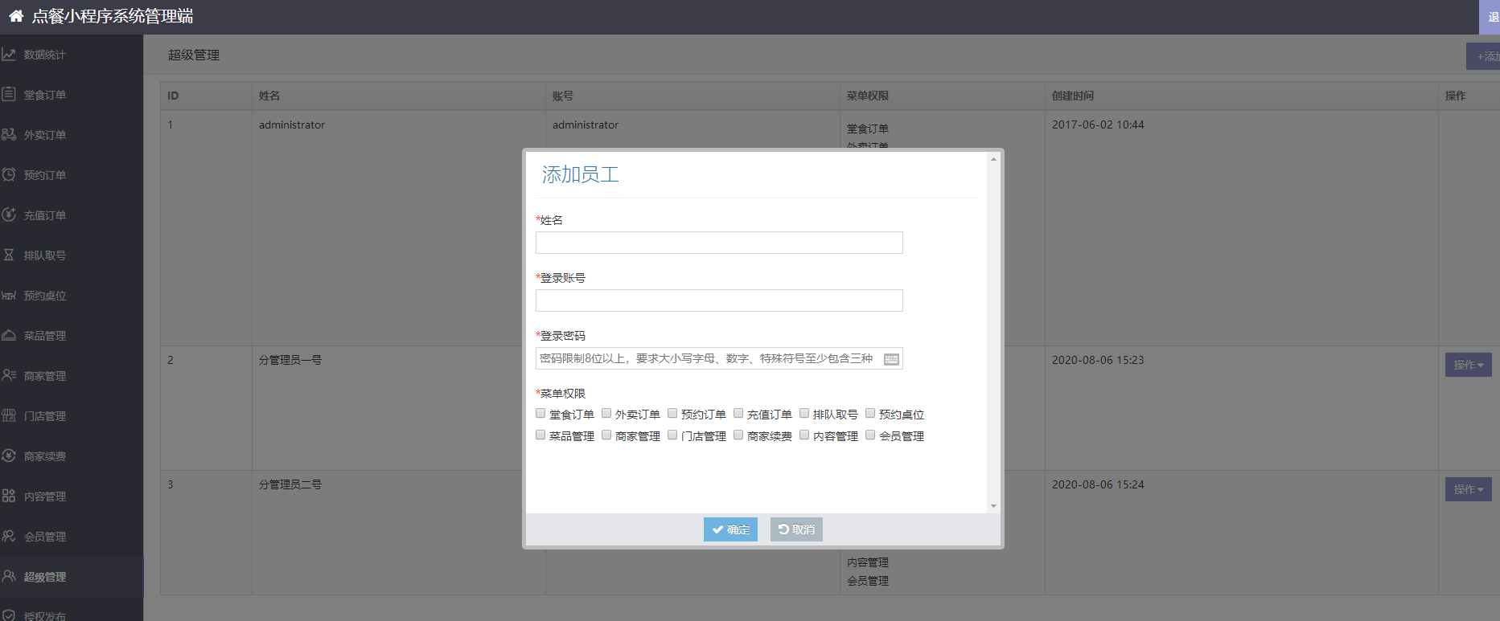
Task: Open 操作 dropdown for 分管理员一号
Action: (1468, 365)
